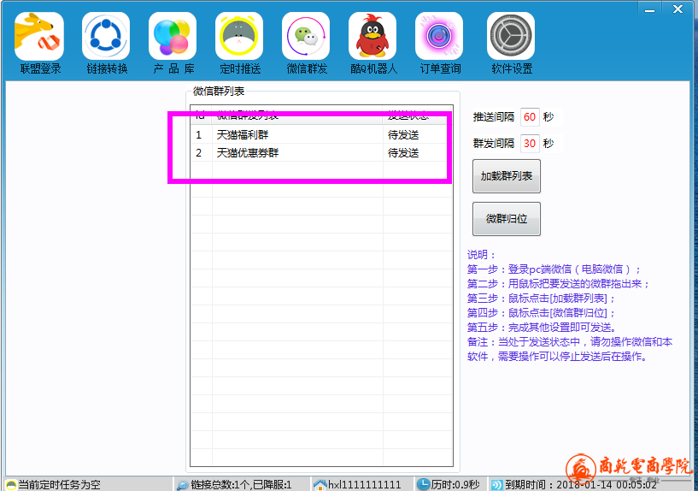This screenshot has height=491, width=698.
Task: Click the 微信群列表 group title
Action: [x=219, y=92]
